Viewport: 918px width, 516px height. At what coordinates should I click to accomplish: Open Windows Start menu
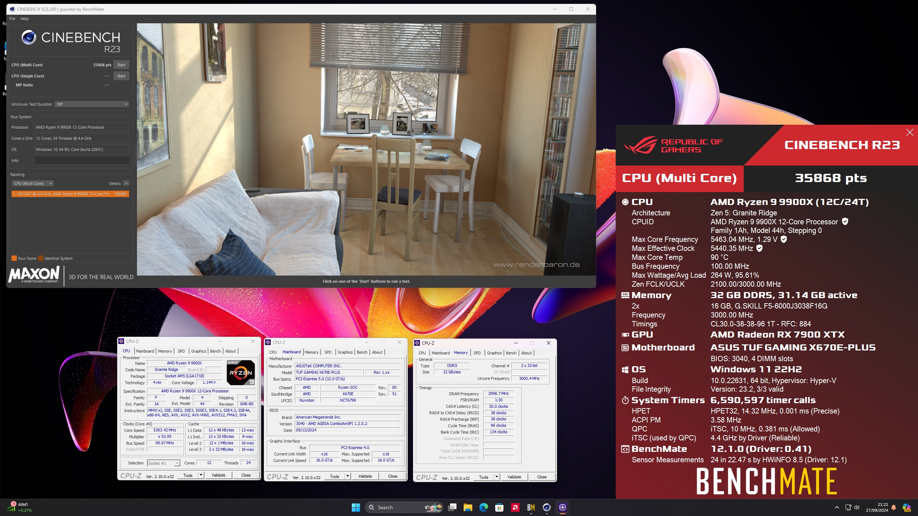point(356,507)
